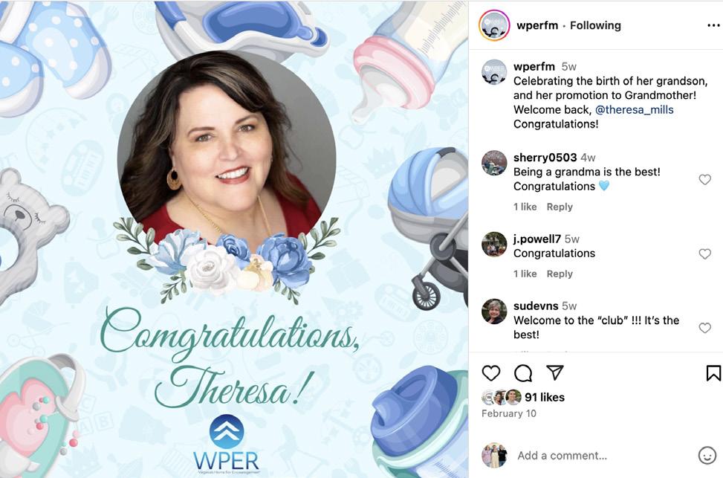Image resolution: width=723 pixels, height=478 pixels.
Task: Open emoji picker in comment box
Action: click(707, 456)
